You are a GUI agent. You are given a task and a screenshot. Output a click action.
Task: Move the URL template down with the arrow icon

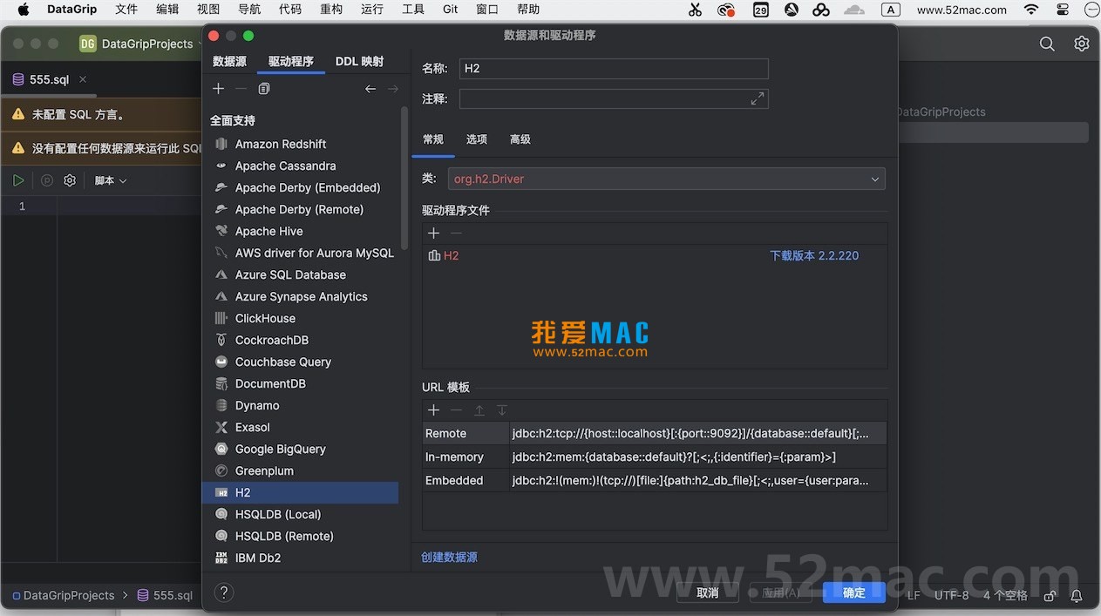[502, 410]
